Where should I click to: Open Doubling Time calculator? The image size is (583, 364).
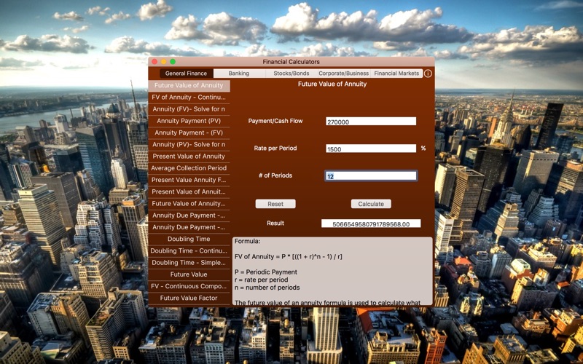click(x=189, y=239)
